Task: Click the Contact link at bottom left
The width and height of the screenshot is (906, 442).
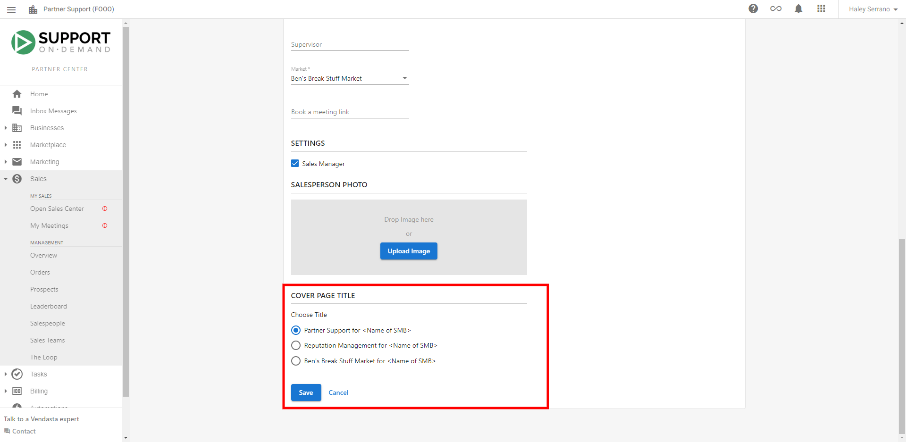Action: (23, 431)
